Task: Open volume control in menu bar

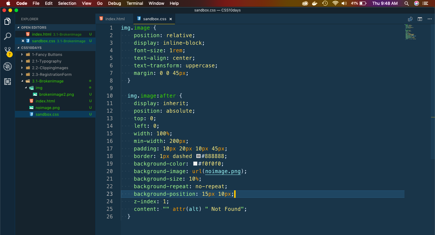Action: 344,3
